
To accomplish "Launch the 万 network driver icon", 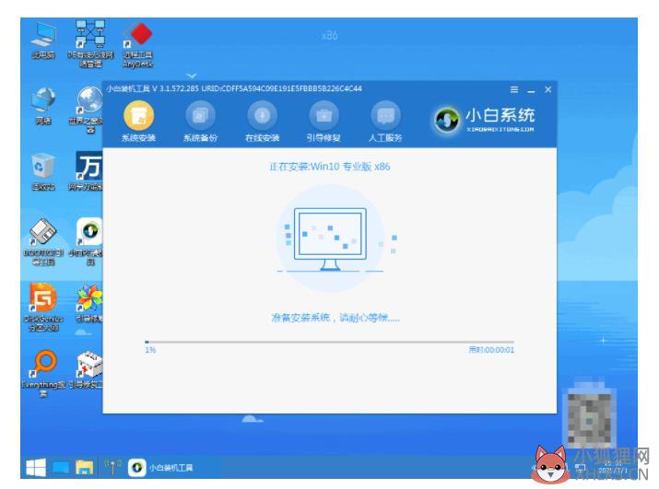I will click(x=88, y=171).
